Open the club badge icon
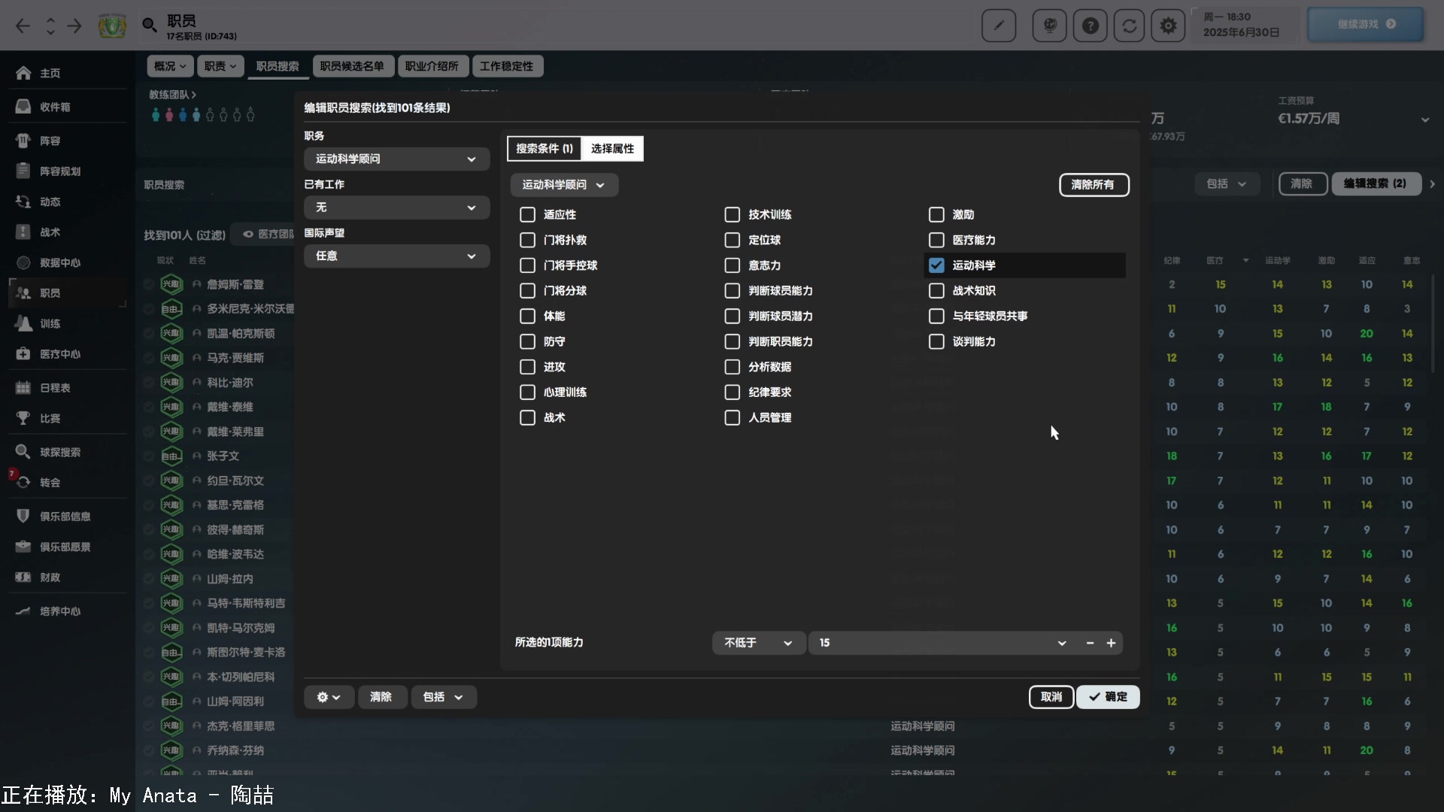 pyautogui.click(x=112, y=26)
